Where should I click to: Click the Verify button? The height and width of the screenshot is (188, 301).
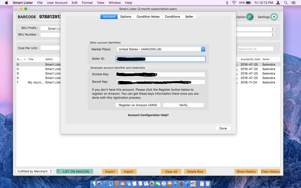[183, 105]
